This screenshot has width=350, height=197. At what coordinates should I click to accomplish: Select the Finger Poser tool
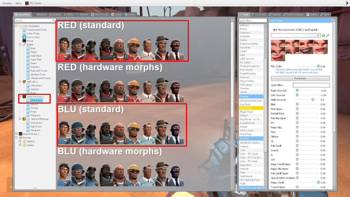point(251,112)
